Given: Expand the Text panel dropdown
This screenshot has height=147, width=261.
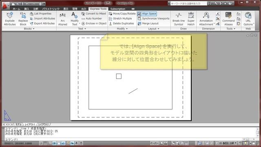Looking at the screenshot, I should (82, 29).
